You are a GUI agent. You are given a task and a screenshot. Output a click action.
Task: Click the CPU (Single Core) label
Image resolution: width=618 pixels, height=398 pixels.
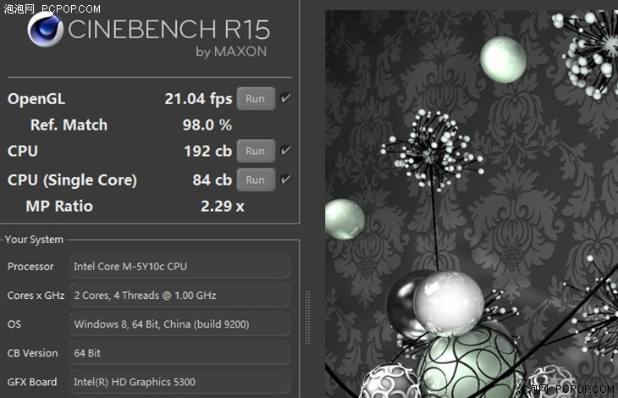(72, 180)
